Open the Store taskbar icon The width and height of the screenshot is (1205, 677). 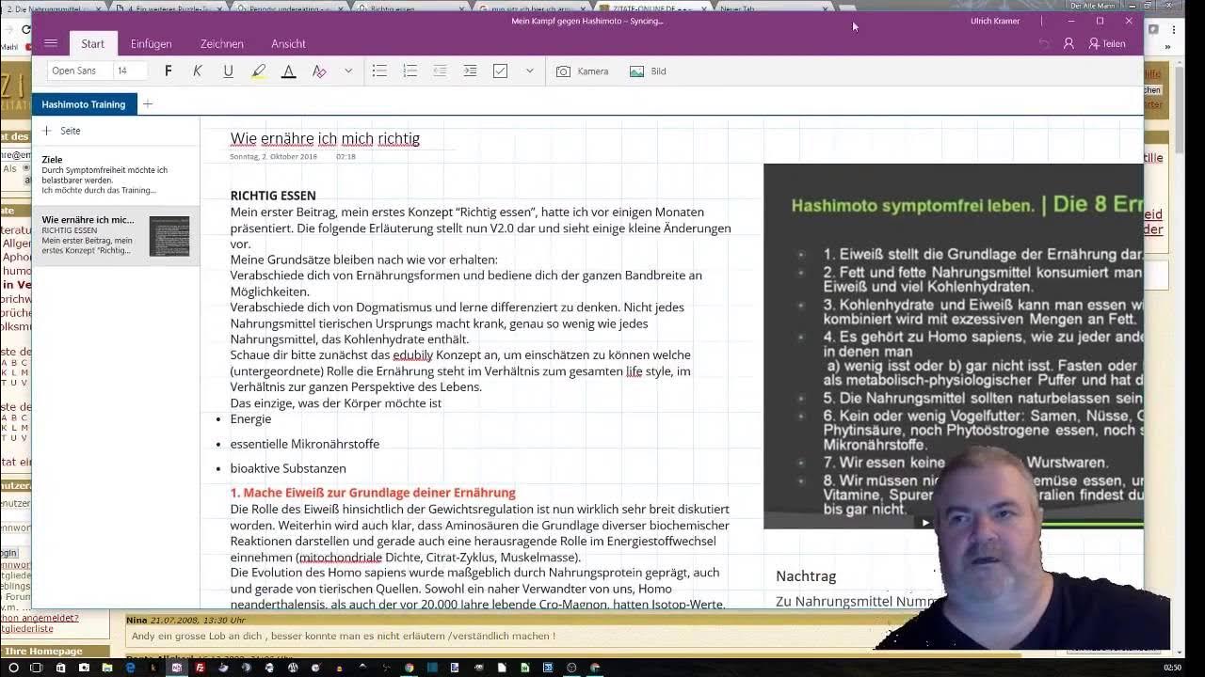point(60,668)
